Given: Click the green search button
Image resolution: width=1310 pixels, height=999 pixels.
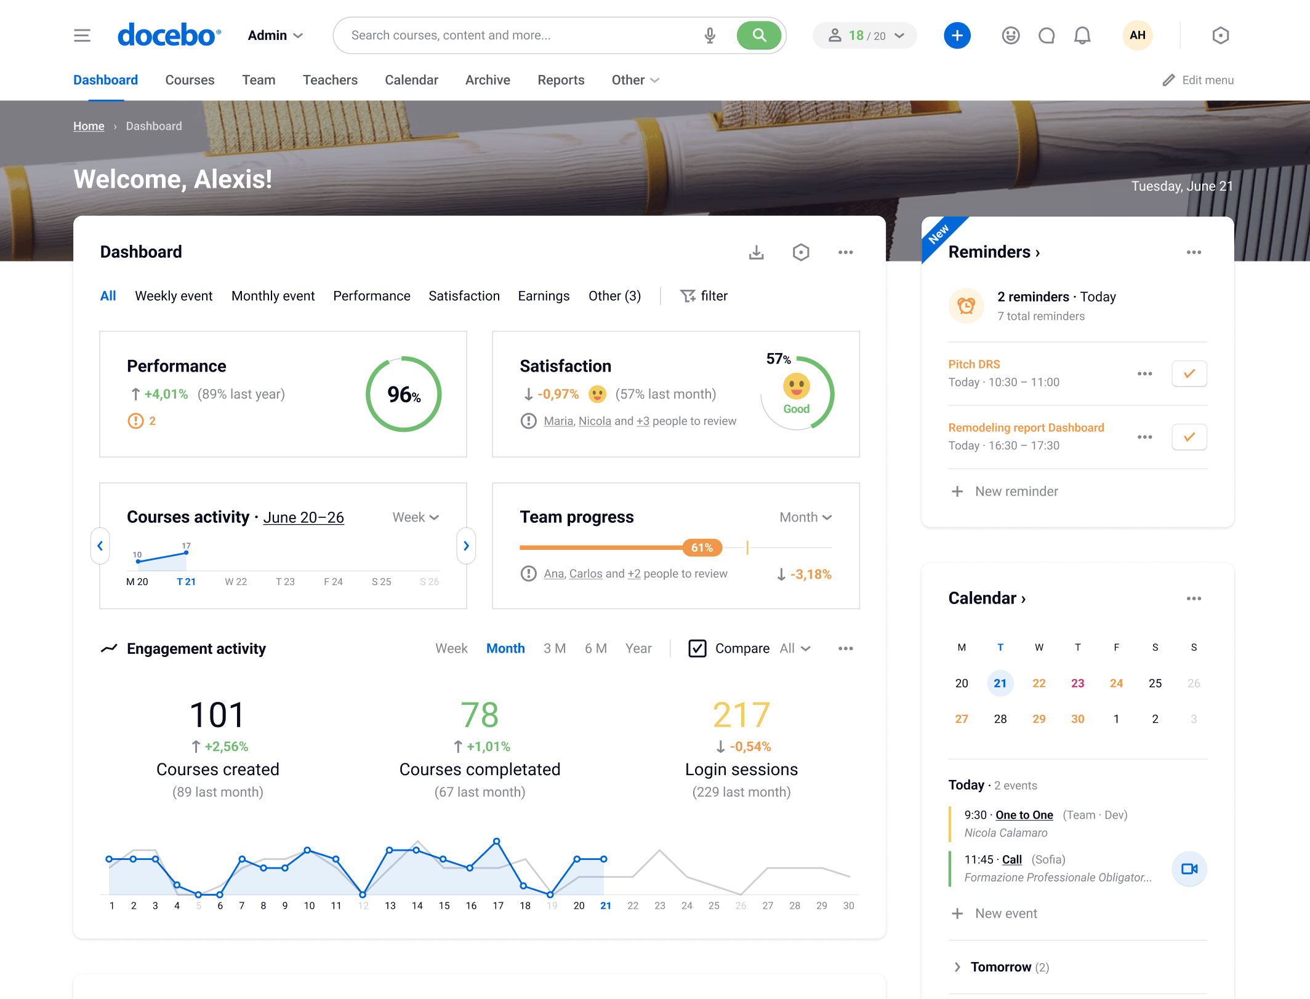Looking at the screenshot, I should pyautogui.click(x=758, y=36).
